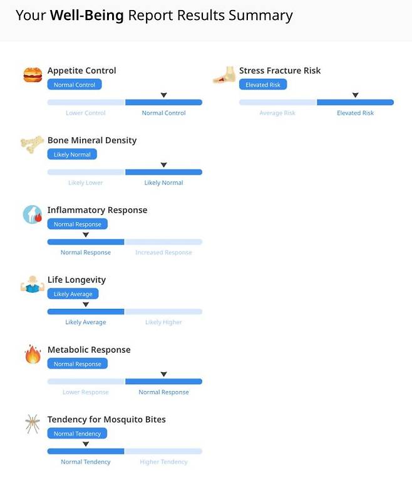Click the Life Longevity elderly person icon

(32, 285)
